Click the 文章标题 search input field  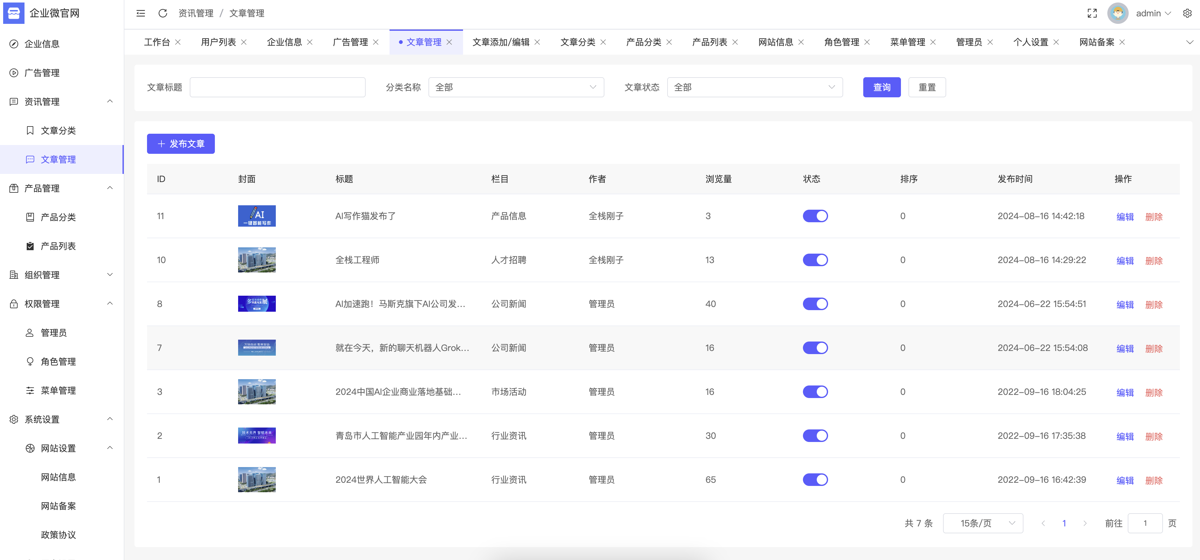tap(277, 88)
